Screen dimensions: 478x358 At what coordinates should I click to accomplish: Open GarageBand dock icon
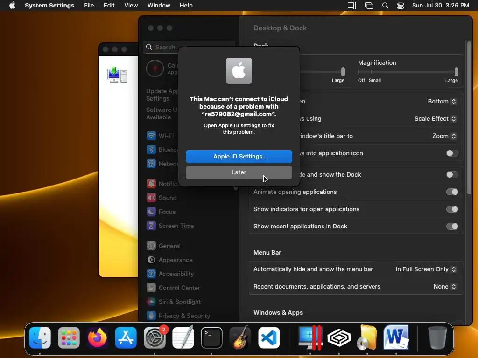coord(240,337)
